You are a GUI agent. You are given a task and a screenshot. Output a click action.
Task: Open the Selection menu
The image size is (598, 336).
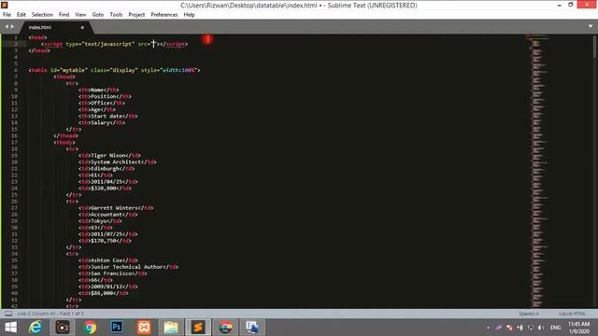point(42,15)
